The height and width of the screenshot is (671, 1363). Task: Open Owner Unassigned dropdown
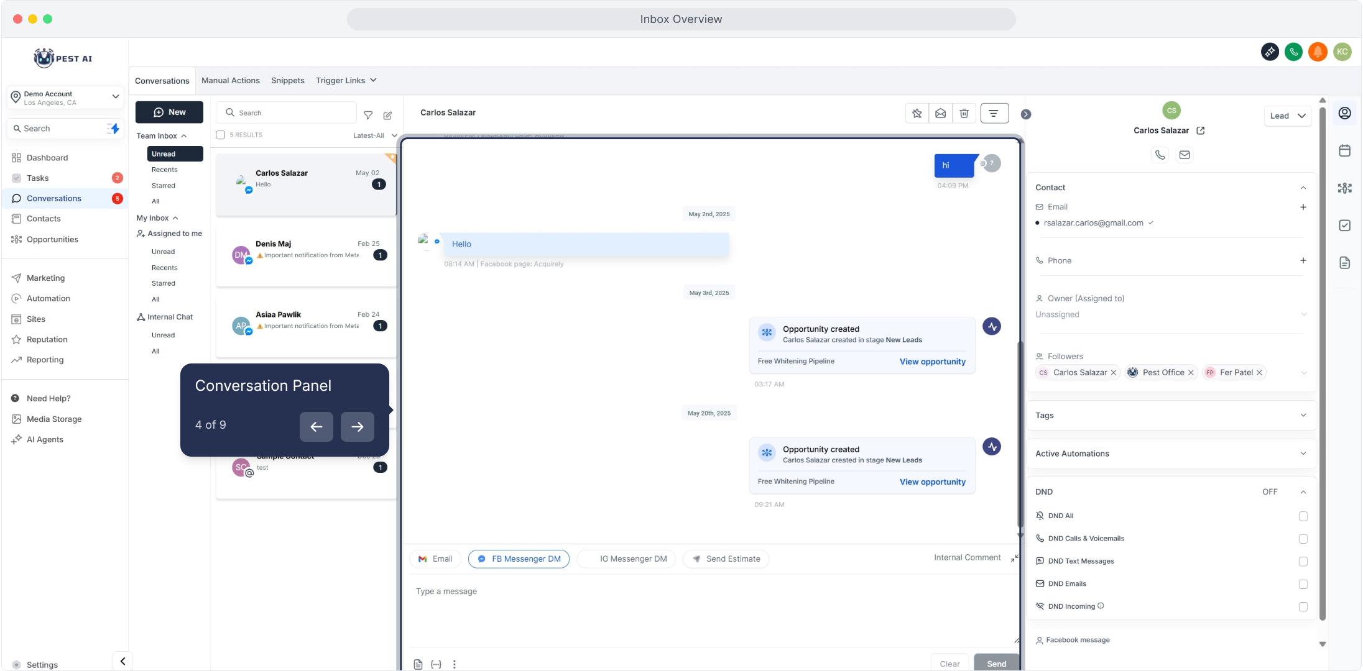[x=1171, y=314]
